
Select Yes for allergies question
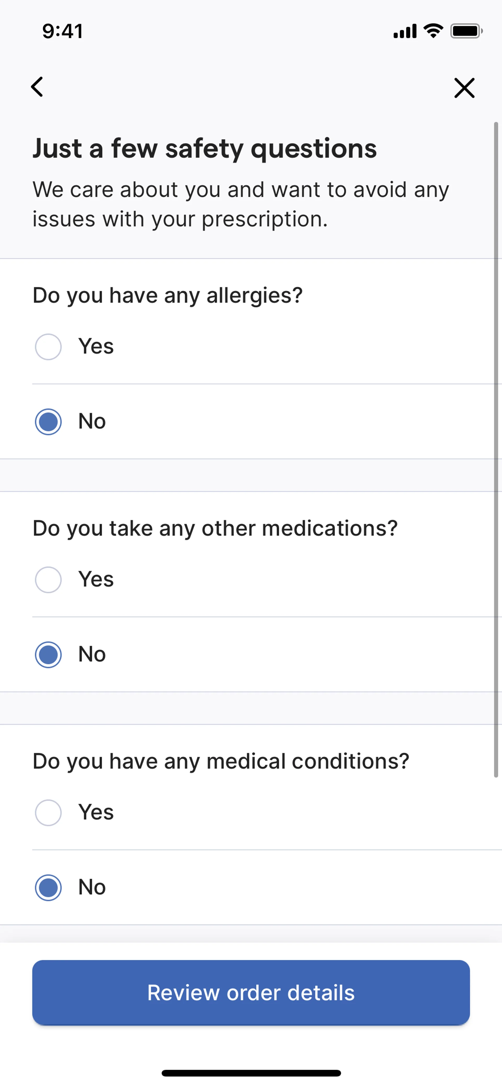(x=48, y=347)
